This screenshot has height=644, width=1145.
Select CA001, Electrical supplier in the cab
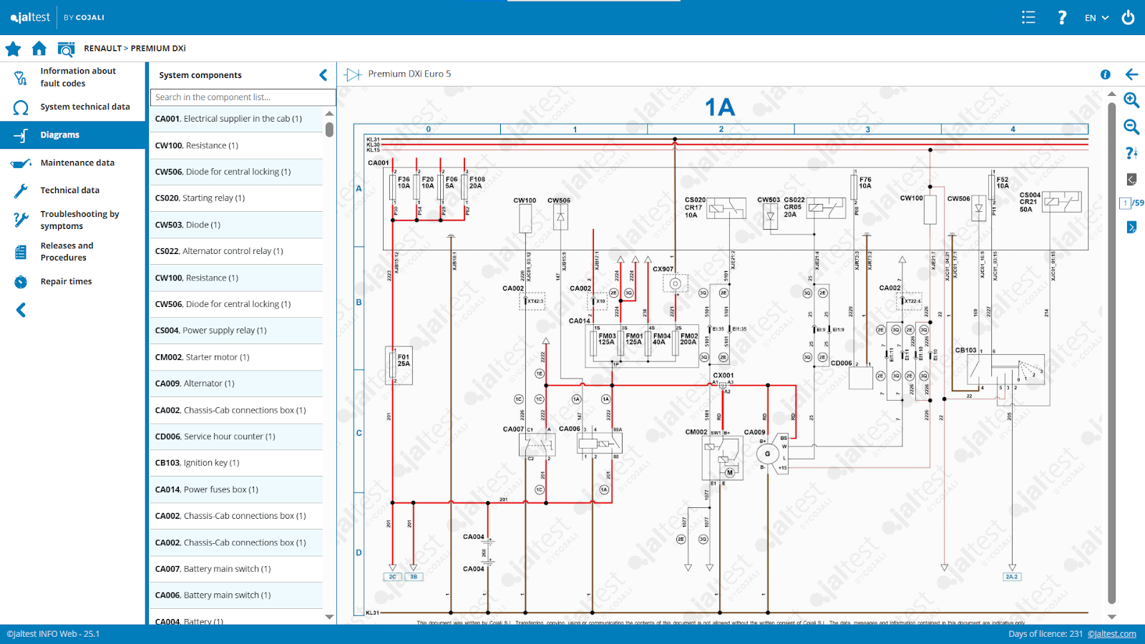coord(236,119)
